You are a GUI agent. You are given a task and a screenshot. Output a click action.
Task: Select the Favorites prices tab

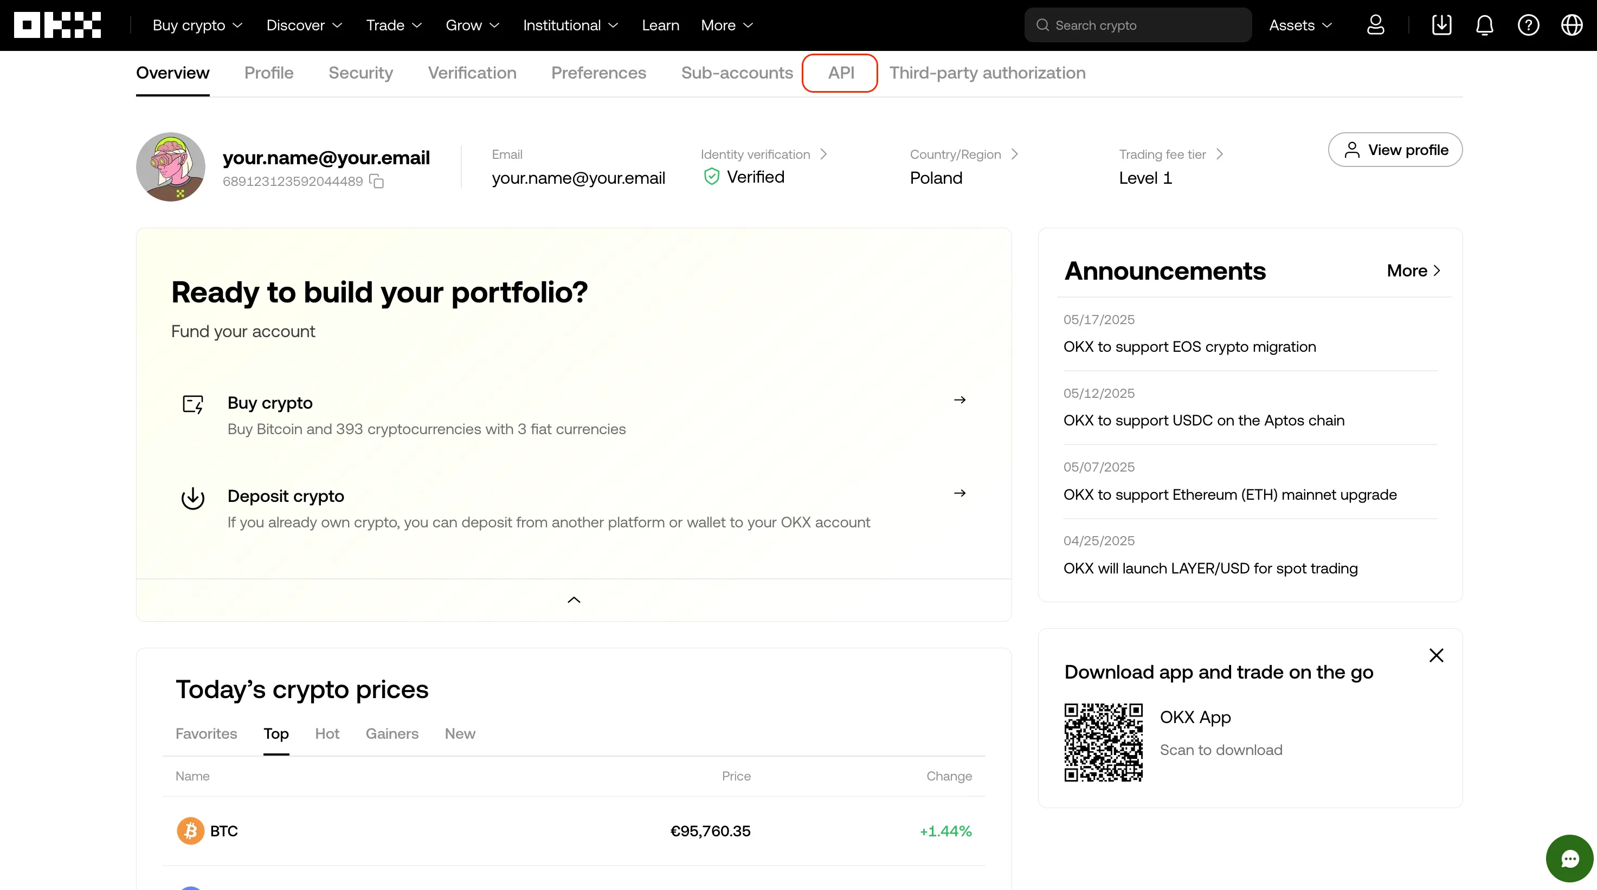pyautogui.click(x=206, y=733)
